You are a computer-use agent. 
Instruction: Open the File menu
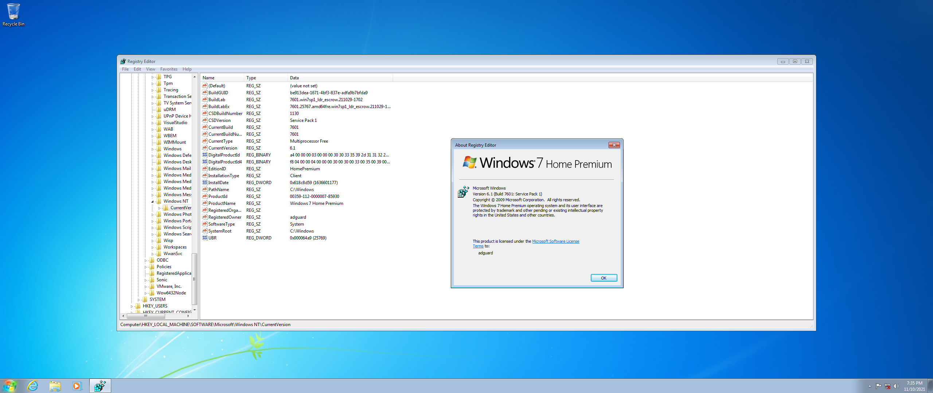(x=125, y=69)
